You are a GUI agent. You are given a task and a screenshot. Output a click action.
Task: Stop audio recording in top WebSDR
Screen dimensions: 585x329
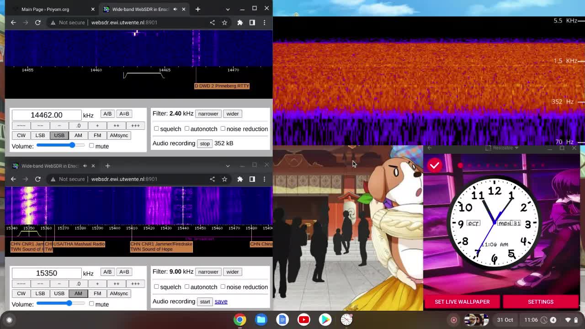205,143
